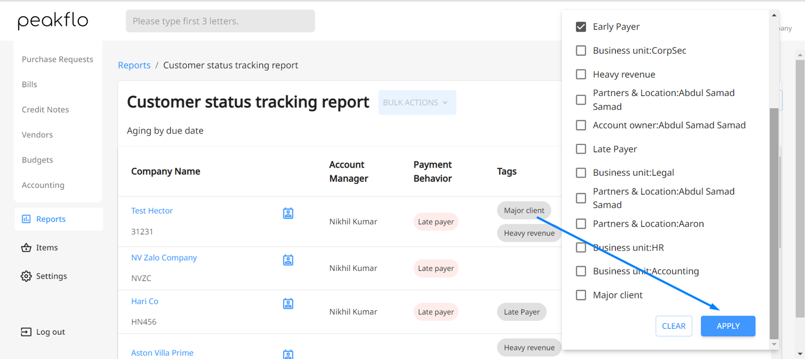Expand the Bulk Actions dropdown

[417, 102]
